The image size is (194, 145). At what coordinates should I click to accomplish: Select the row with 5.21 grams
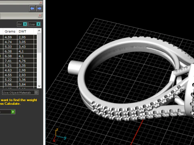click(x=18, y=66)
